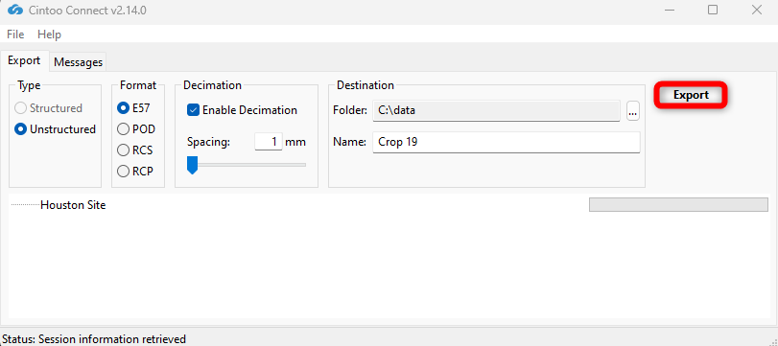Choose the E57 format
The image size is (778, 346).
click(x=133, y=108)
